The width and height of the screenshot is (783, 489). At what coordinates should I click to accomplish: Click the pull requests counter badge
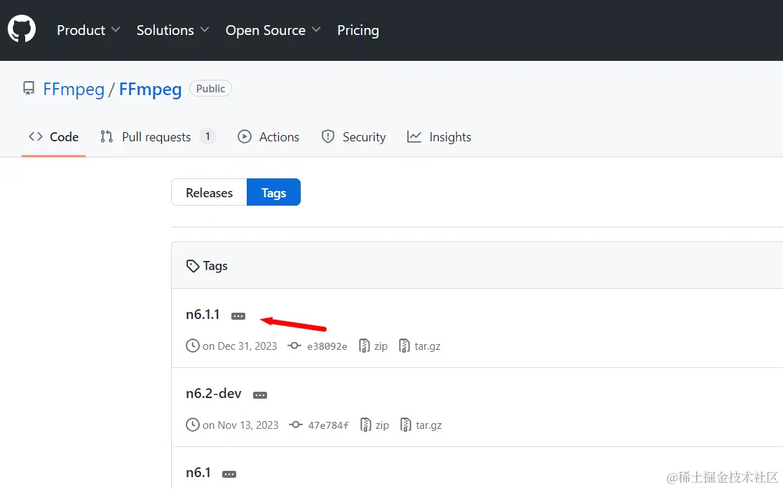[207, 136]
